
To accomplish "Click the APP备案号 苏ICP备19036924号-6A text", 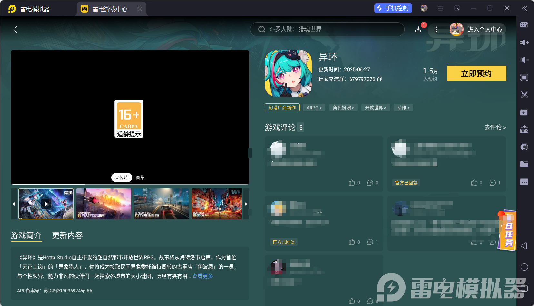I will click(x=54, y=291).
